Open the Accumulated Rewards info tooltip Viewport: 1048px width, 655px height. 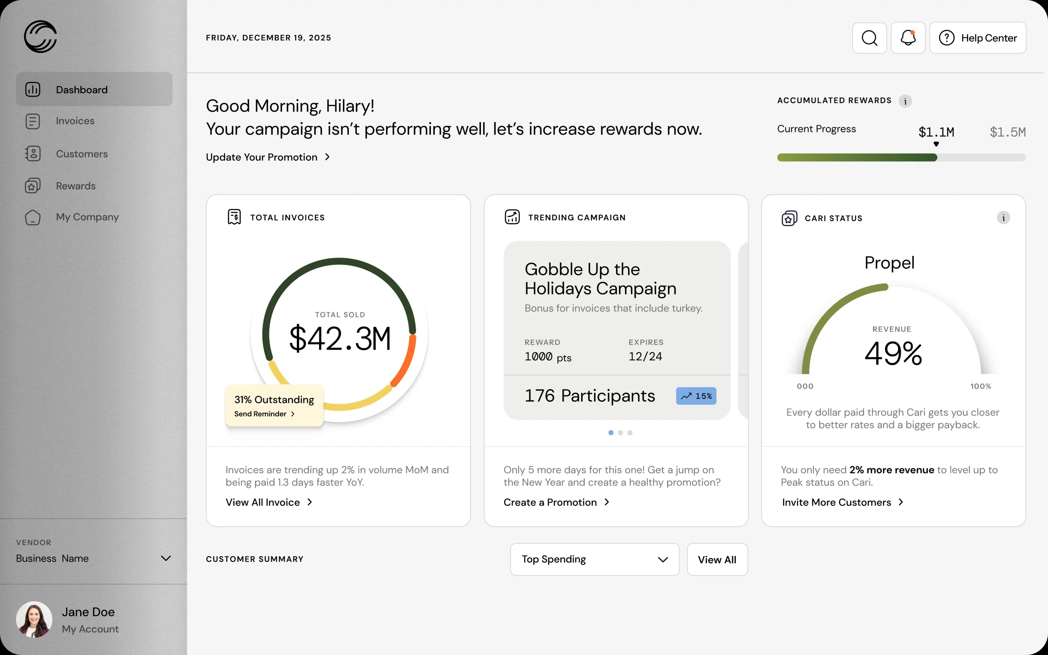906,101
